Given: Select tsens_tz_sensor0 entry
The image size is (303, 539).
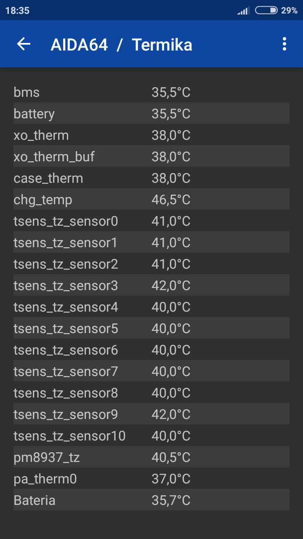Looking at the screenshot, I should (x=151, y=221).
